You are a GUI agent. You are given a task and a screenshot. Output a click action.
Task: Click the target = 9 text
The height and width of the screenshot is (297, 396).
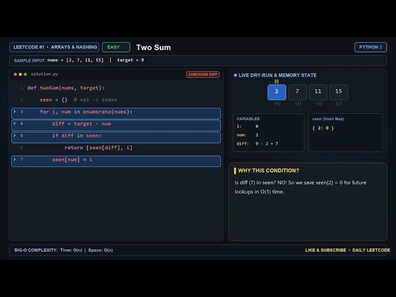click(131, 60)
